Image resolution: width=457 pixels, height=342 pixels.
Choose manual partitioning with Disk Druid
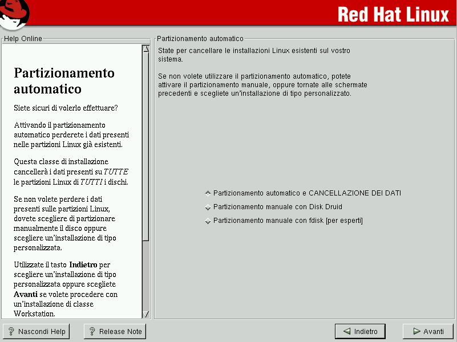click(208, 207)
